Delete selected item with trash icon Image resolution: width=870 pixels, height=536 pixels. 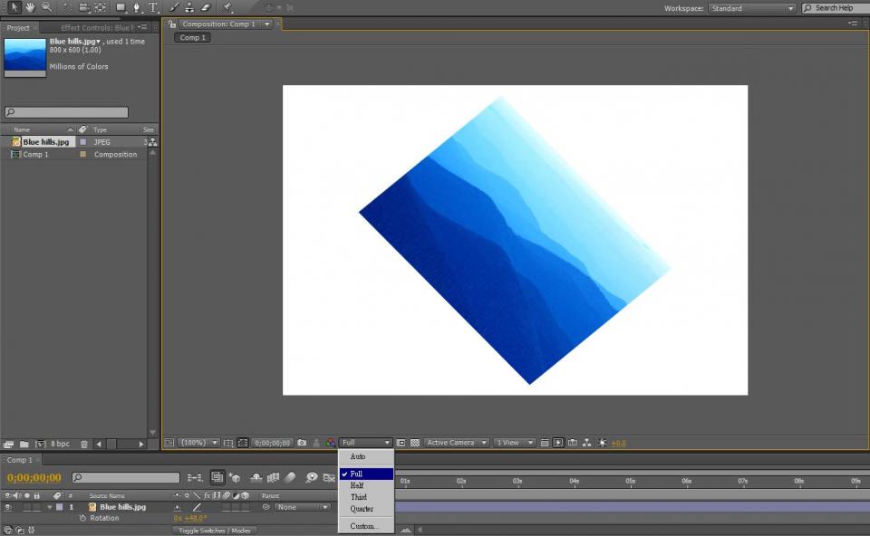click(x=84, y=445)
